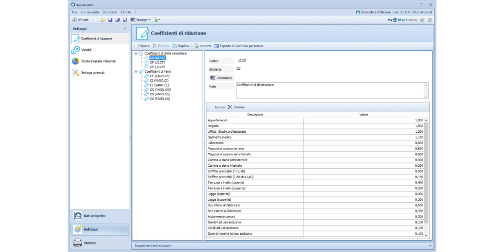This screenshot has width=504, height=252.
Task: Open the Funzionalità menu
Action: [x=90, y=12]
